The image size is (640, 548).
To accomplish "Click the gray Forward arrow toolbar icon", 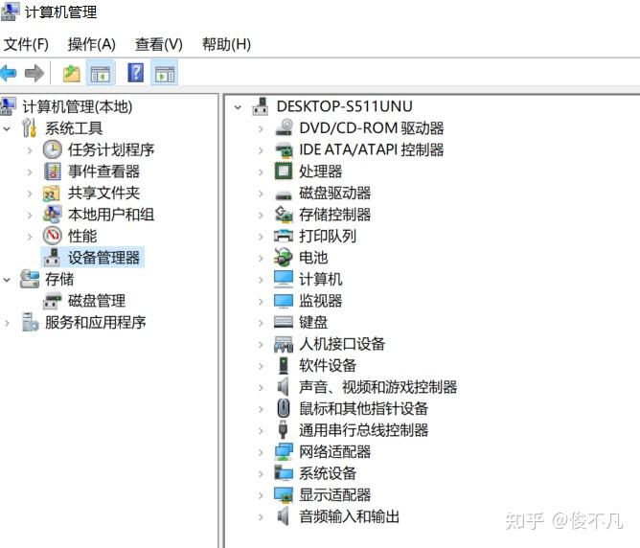I will [x=34, y=74].
